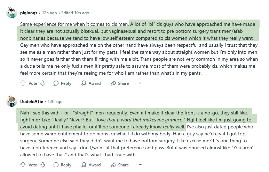Click the Vote label under piglungz's comment
The image size is (269, 172).
33,83
